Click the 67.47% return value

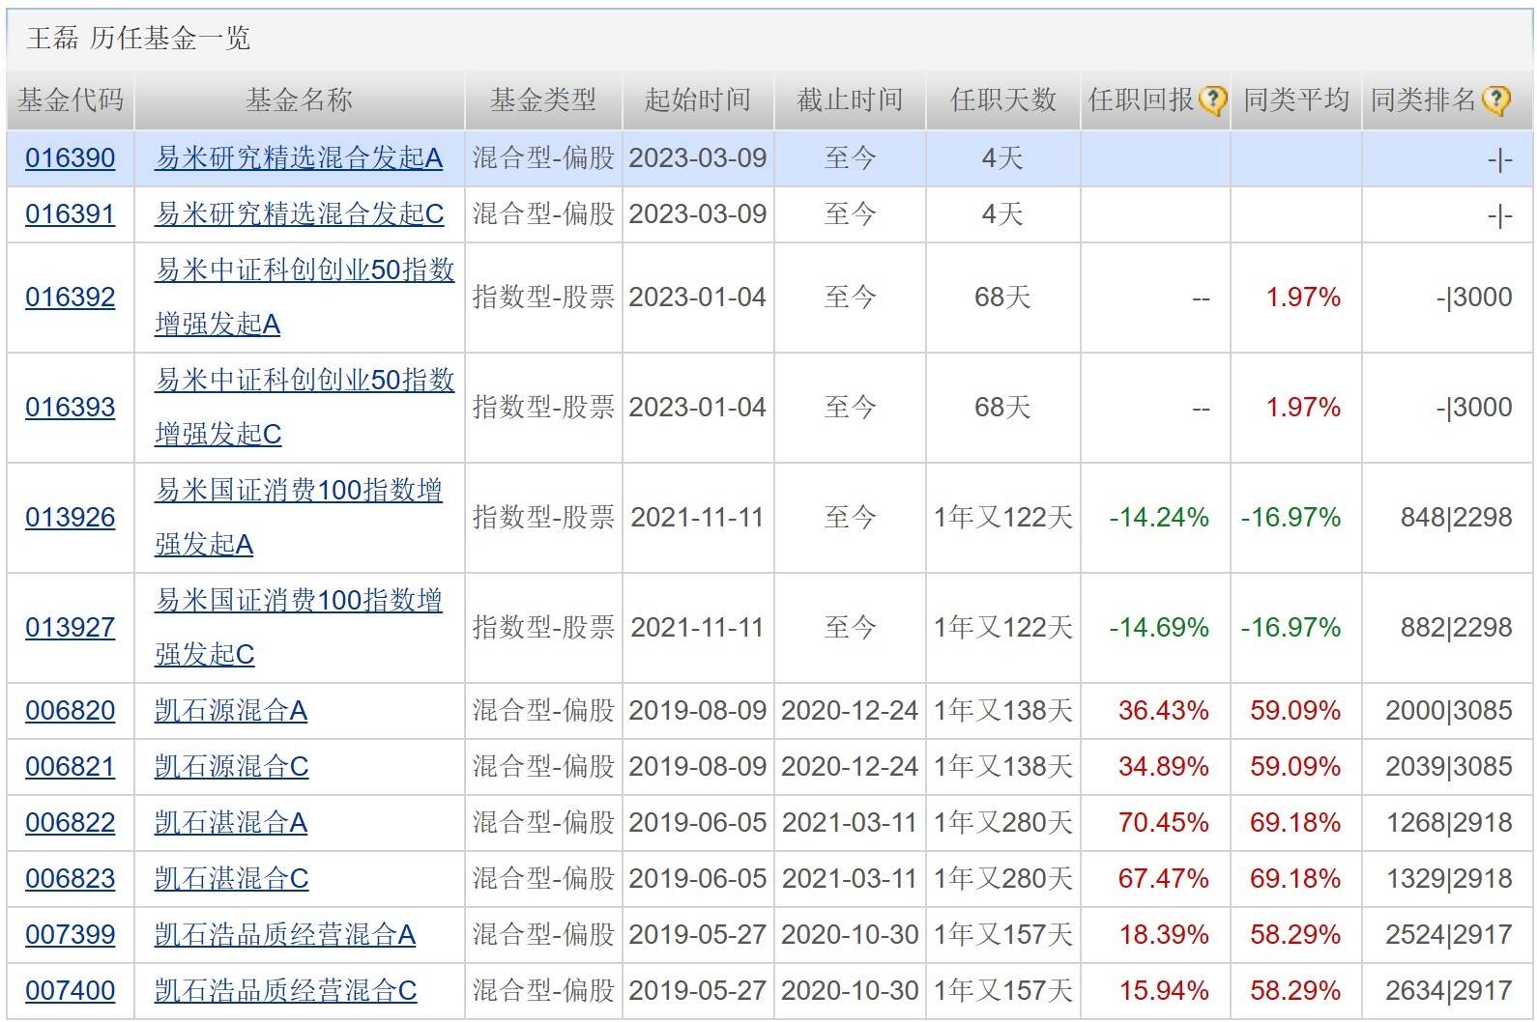coord(1164,879)
